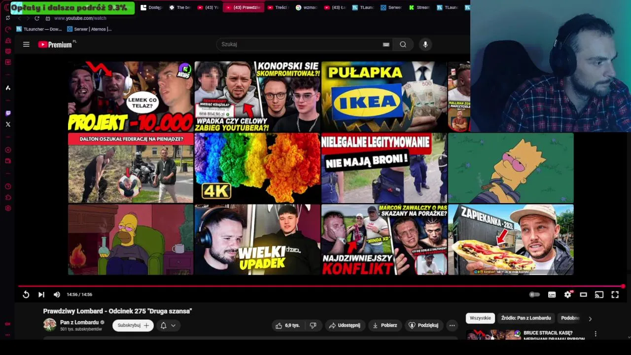Play the Homer Simpson armchair video thumbnail
The height and width of the screenshot is (355, 631).
(131, 240)
